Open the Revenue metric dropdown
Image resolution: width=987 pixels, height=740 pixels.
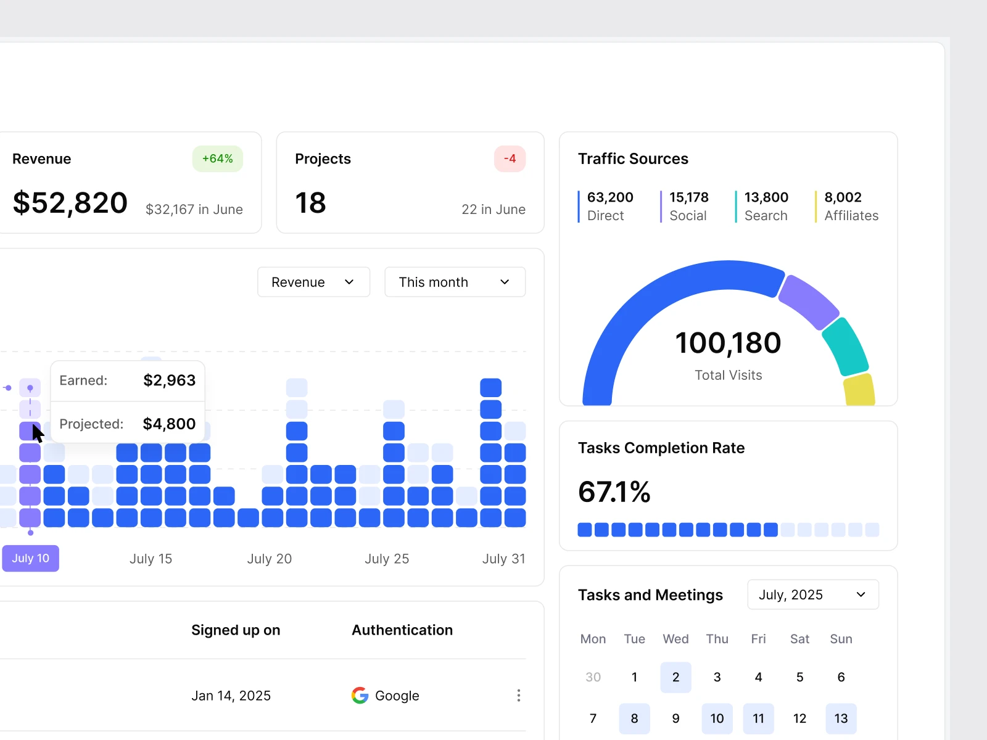coord(313,282)
